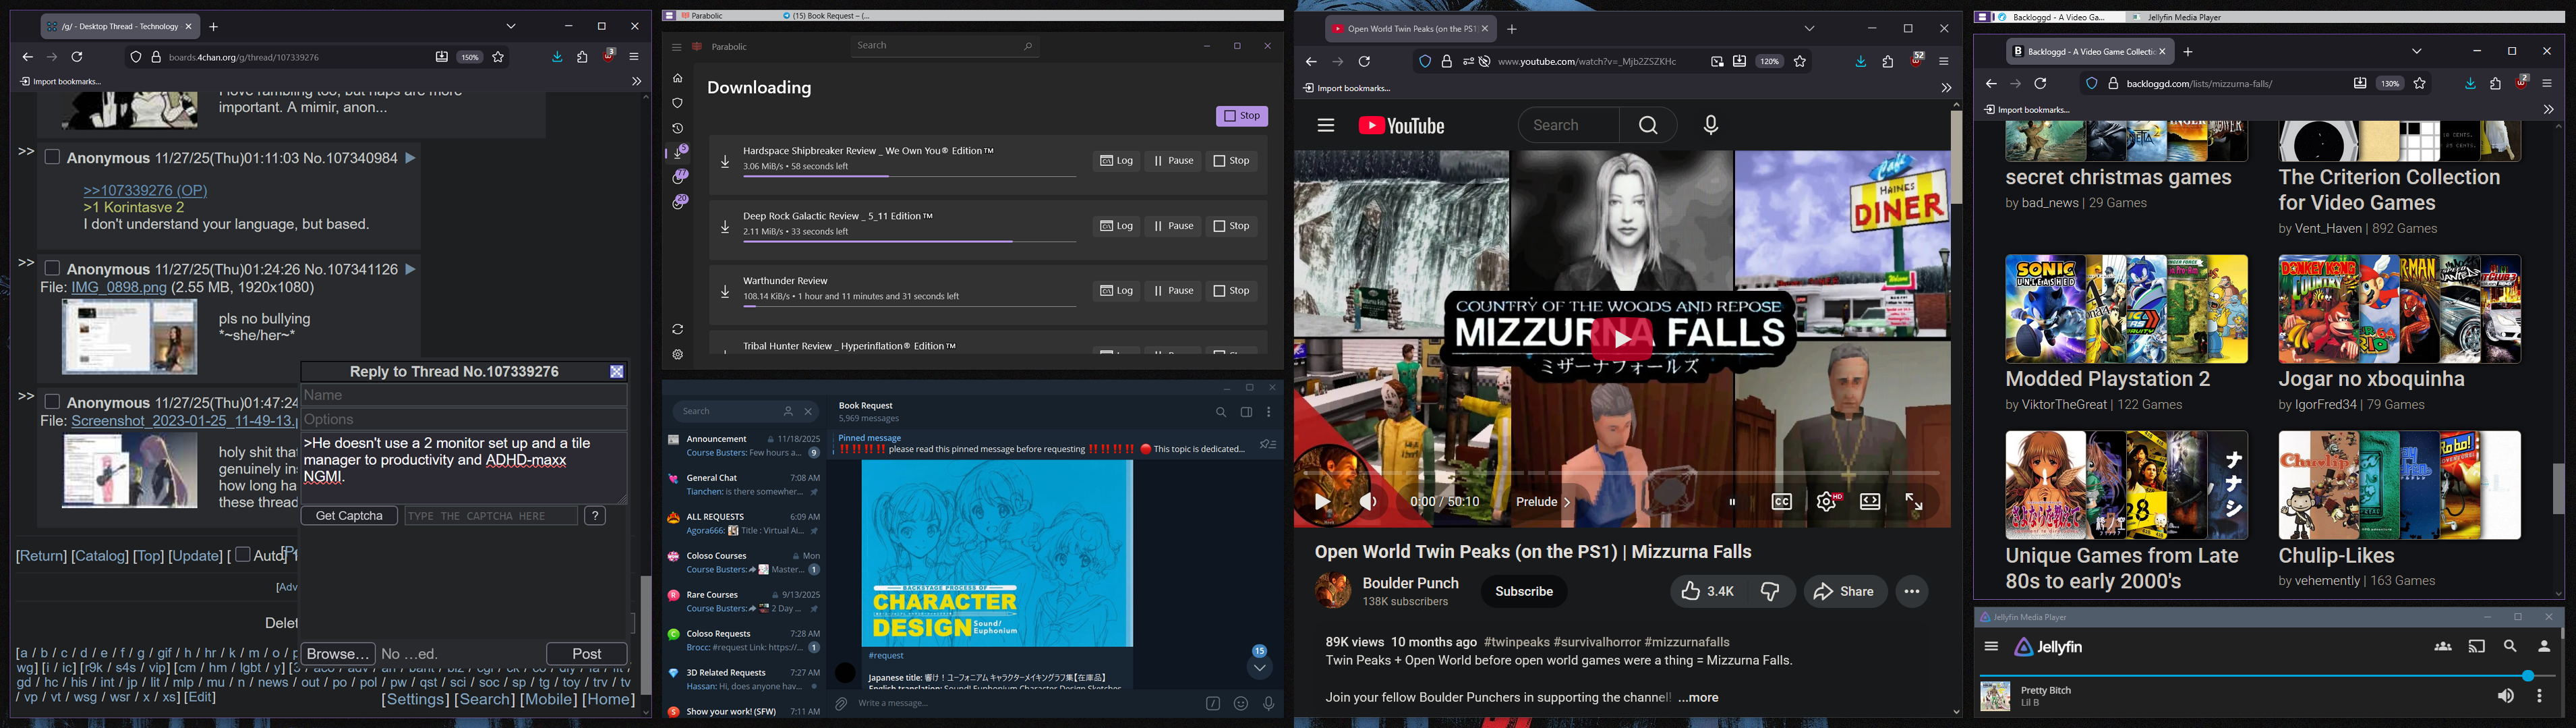
Task: Submit the reply with the Post button
Action: point(587,653)
